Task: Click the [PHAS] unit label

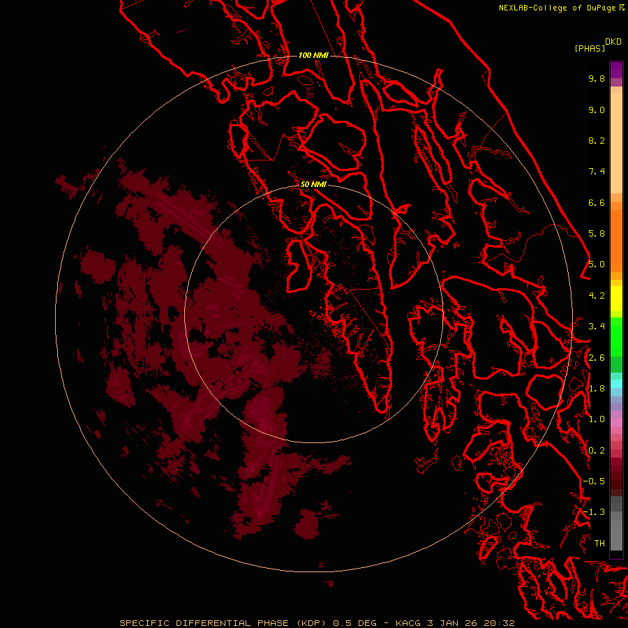Action: (x=590, y=49)
